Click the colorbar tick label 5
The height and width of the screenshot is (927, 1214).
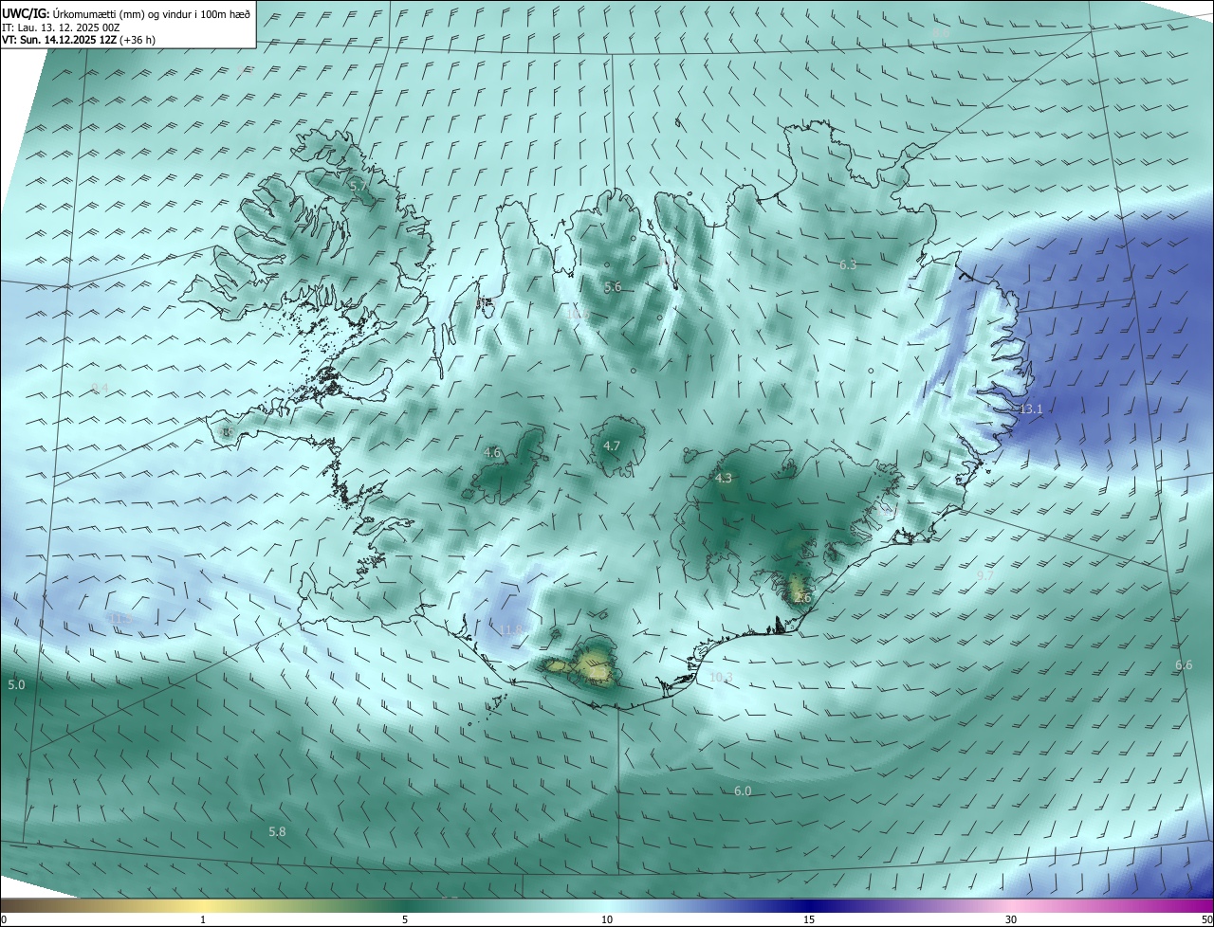point(405,920)
